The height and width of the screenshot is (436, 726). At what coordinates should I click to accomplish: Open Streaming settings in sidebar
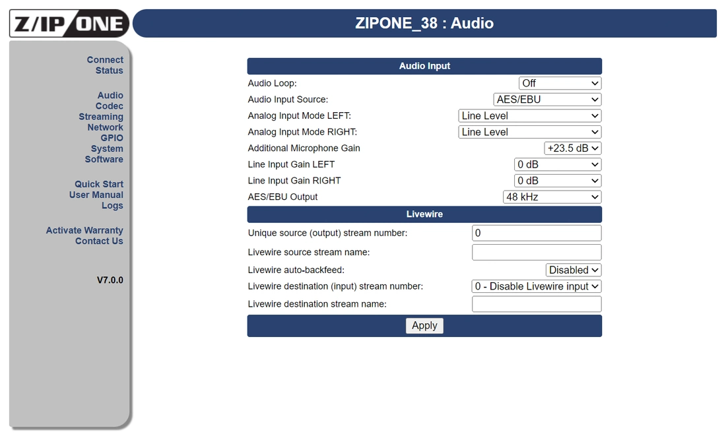coord(101,116)
